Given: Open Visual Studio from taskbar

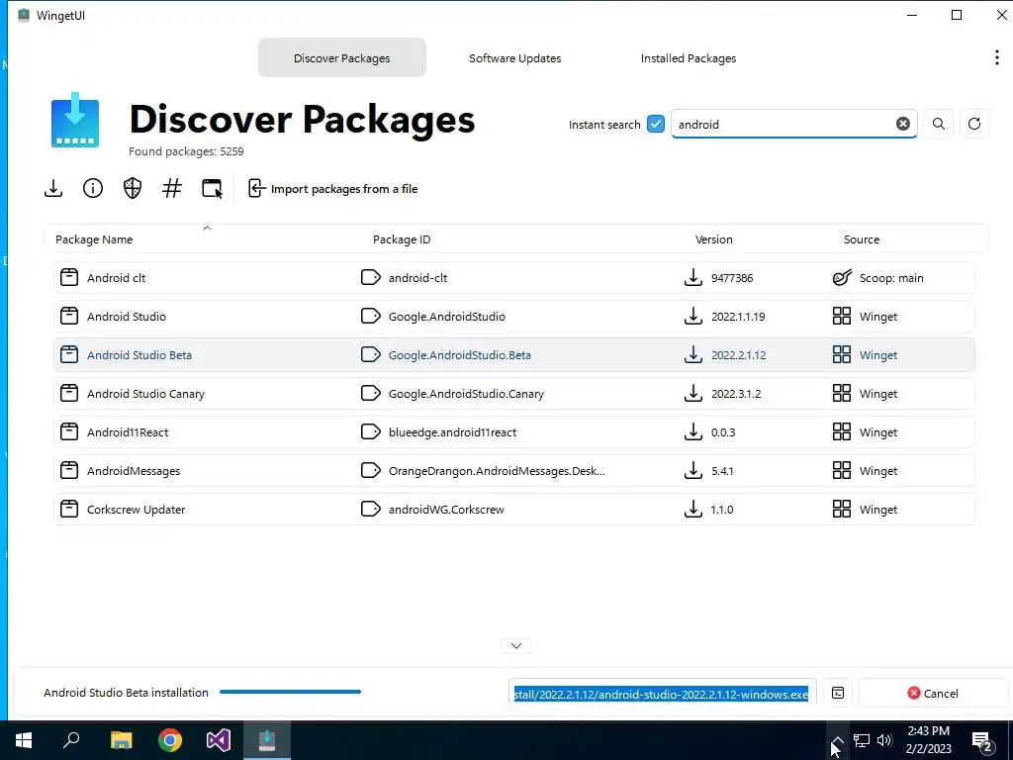Looking at the screenshot, I should pyautogui.click(x=219, y=740).
